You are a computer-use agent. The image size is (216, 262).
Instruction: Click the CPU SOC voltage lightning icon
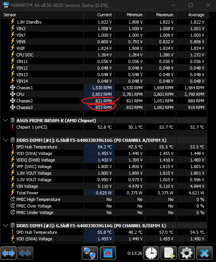(x=13, y=54)
